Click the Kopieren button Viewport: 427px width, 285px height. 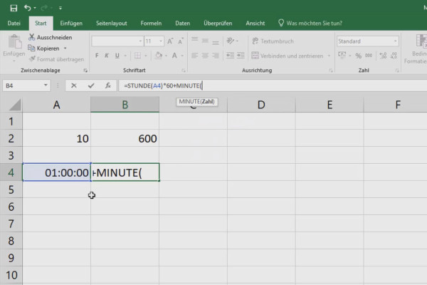coord(43,48)
